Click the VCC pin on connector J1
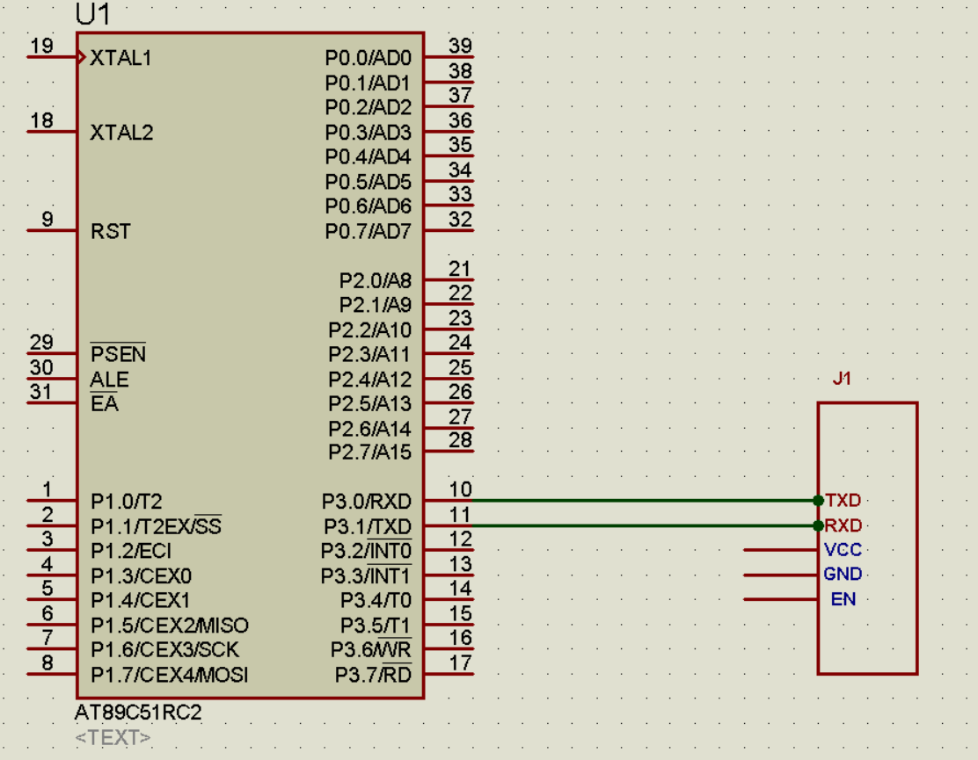The image size is (978, 760). 843,549
